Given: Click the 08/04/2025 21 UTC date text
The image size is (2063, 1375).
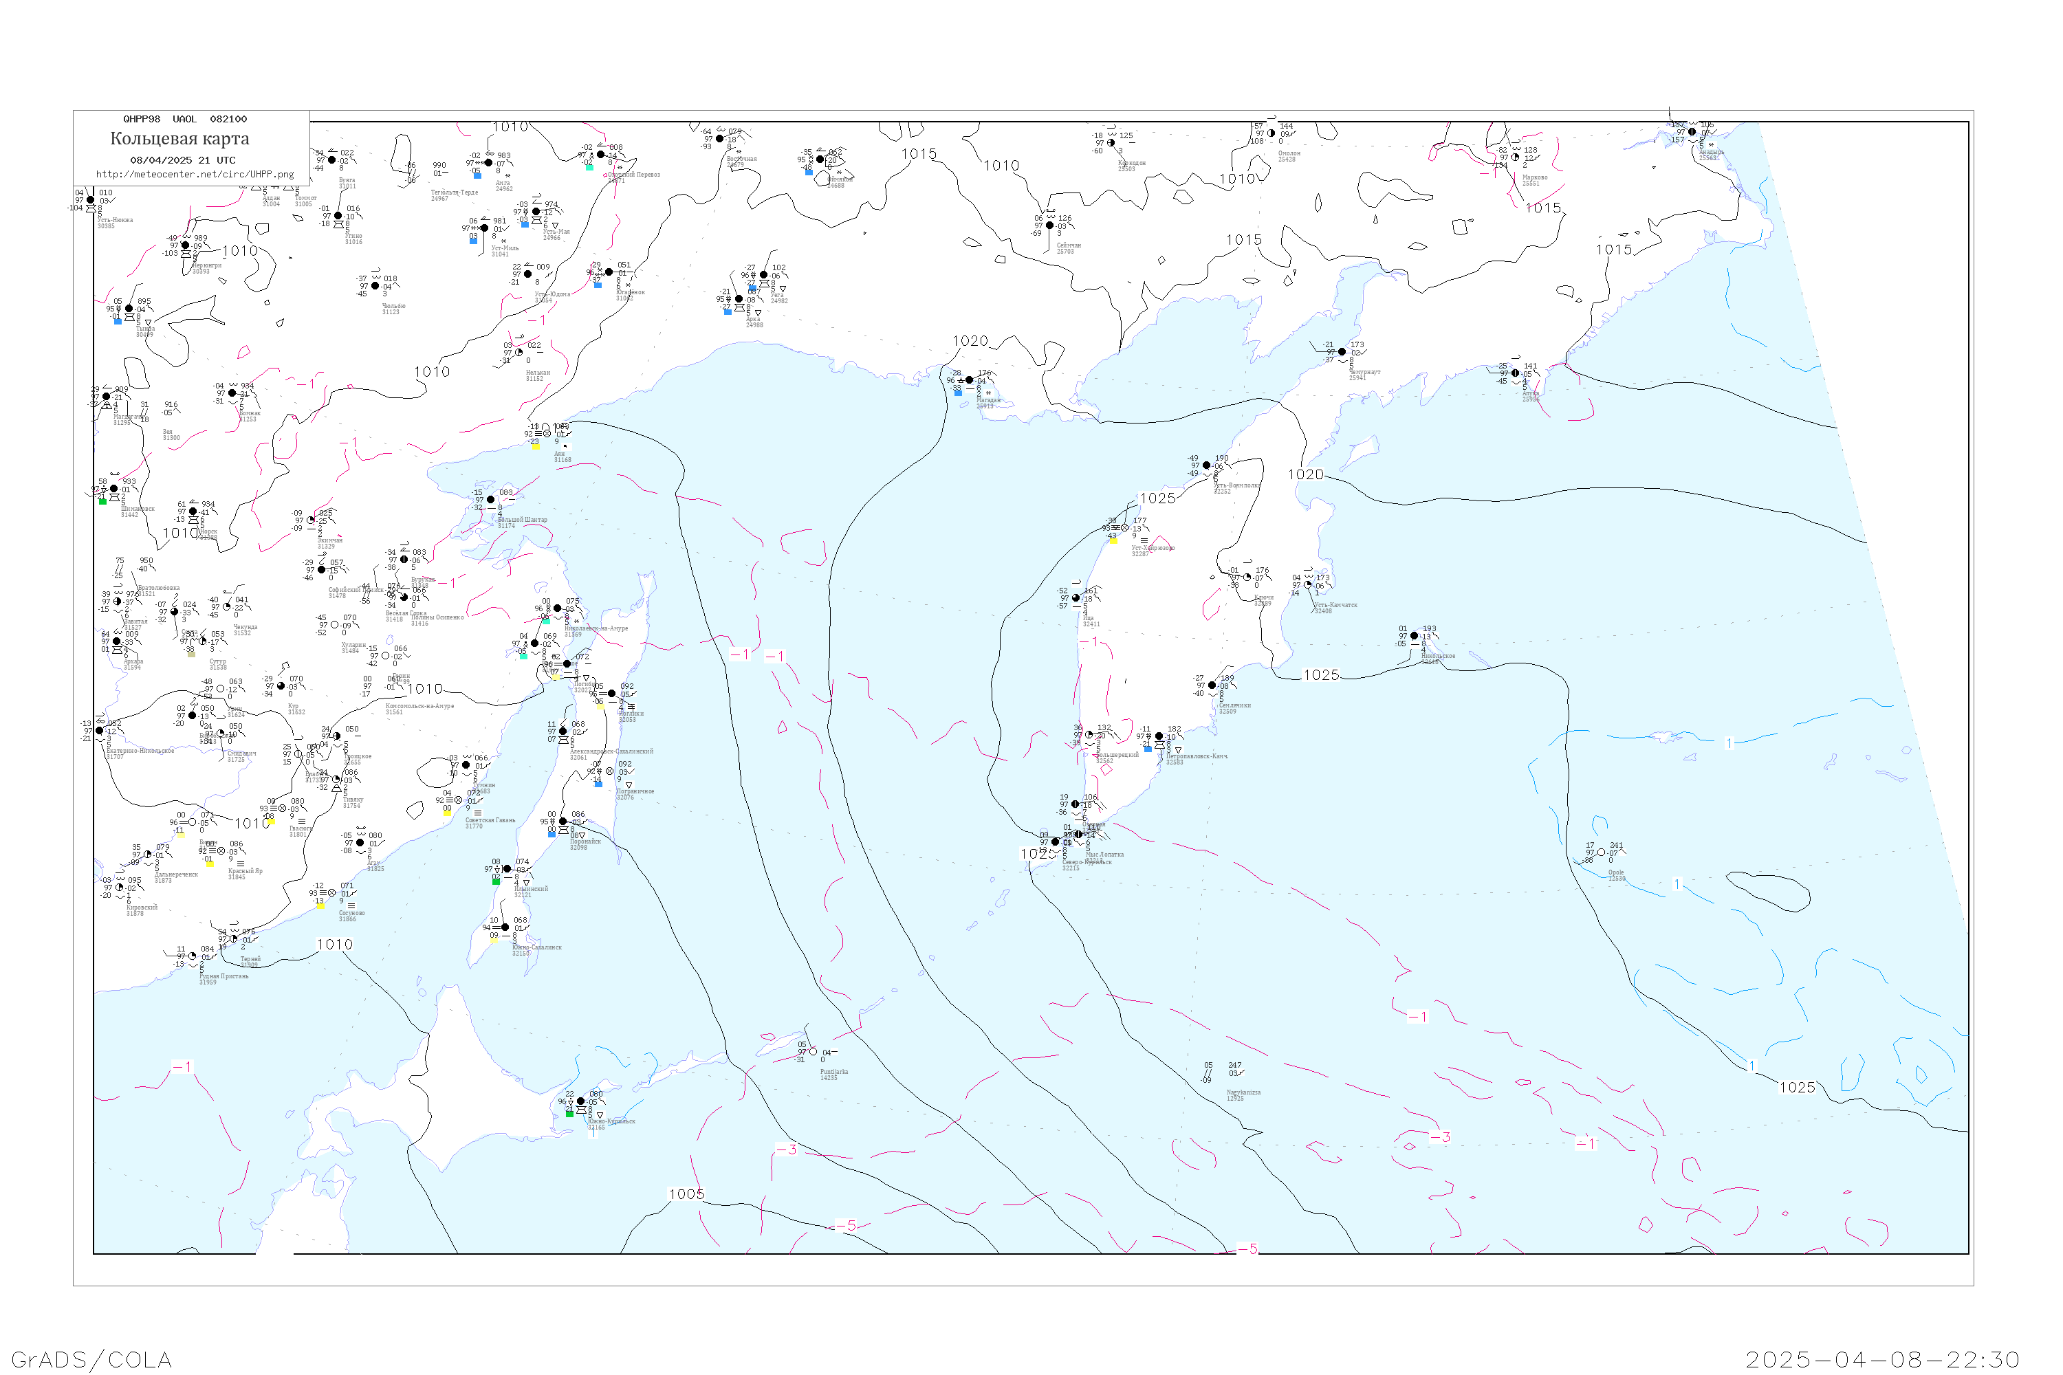Looking at the screenshot, I should [182, 160].
